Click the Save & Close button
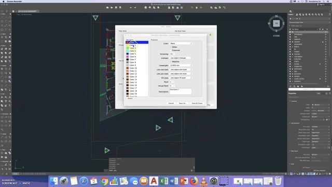Viewport: 332px width, 187px height. tap(197, 103)
